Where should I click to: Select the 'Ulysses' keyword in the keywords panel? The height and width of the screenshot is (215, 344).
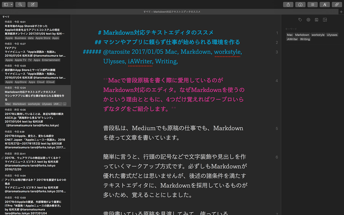point(332,35)
